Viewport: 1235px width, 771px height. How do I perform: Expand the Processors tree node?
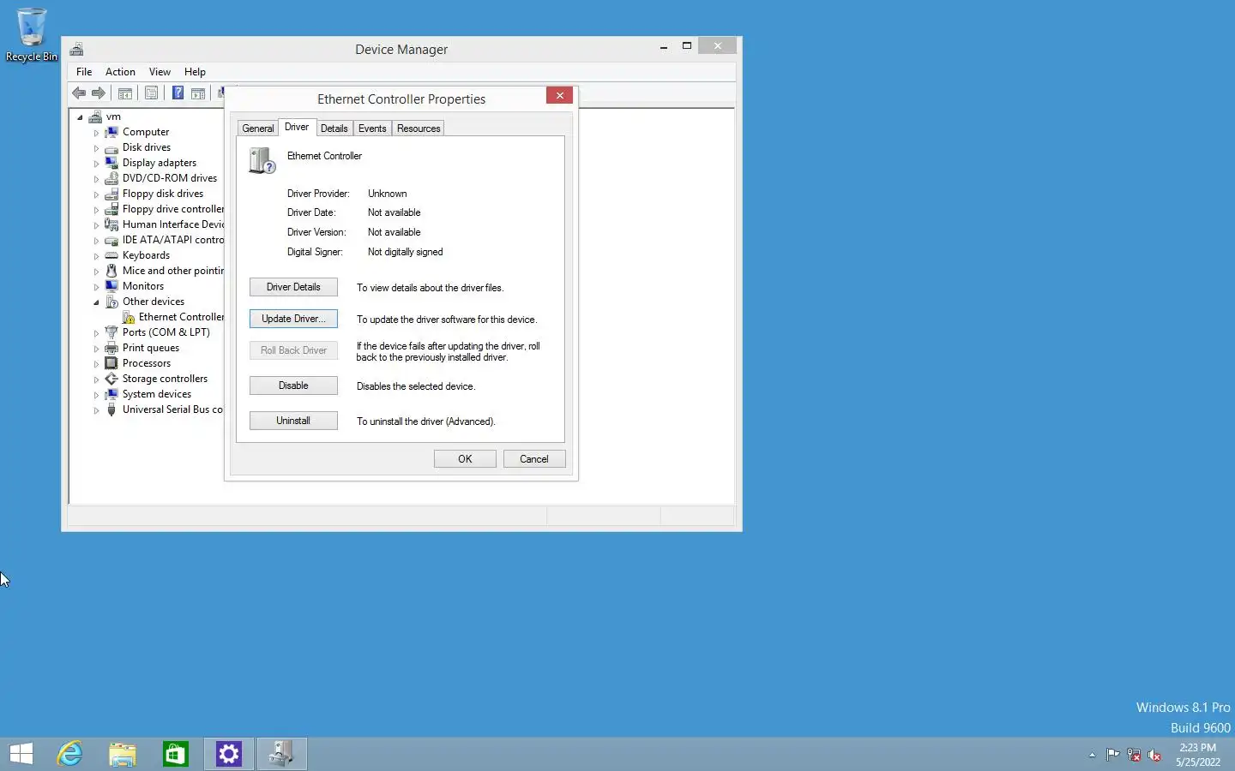[x=96, y=364]
